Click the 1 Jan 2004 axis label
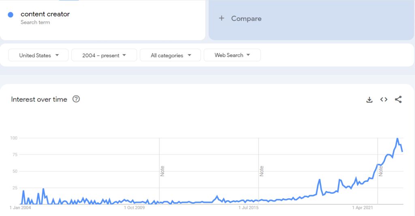Viewport: 415px width, 216px height. 20,208
